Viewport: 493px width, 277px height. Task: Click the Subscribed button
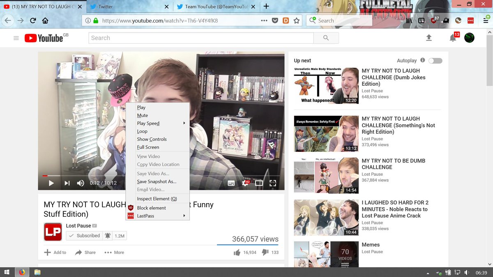pos(84,236)
